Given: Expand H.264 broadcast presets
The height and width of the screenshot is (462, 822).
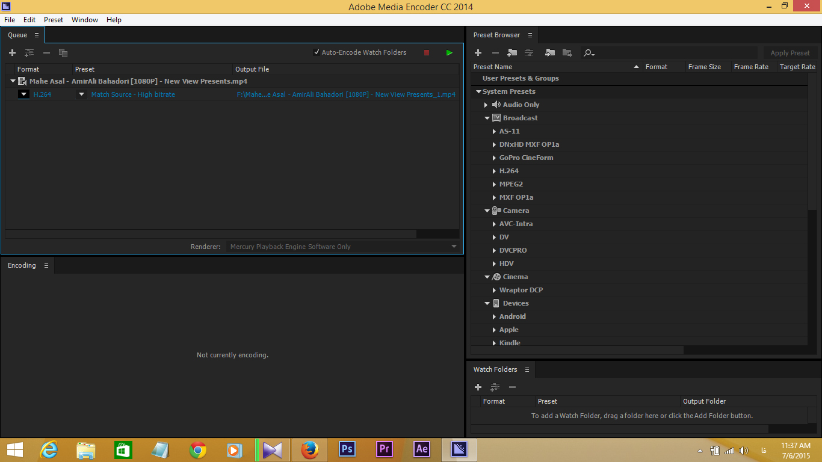Looking at the screenshot, I should tap(495, 171).
